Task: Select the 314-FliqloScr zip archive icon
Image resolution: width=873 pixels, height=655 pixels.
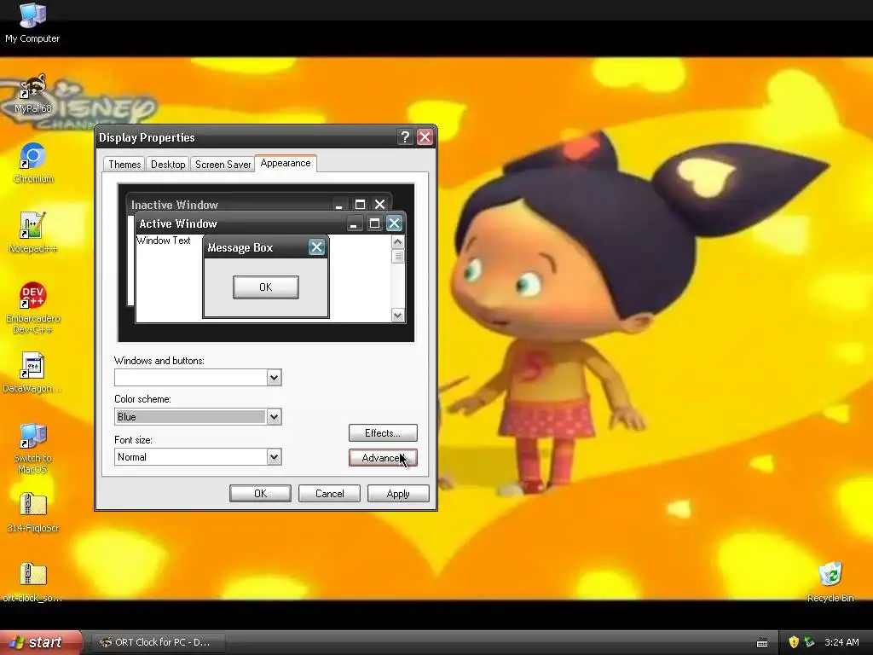Action: pyautogui.click(x=33, y=513)
